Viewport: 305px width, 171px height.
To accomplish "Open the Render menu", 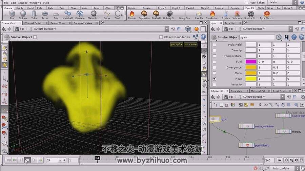I will [x=23, y=3].
